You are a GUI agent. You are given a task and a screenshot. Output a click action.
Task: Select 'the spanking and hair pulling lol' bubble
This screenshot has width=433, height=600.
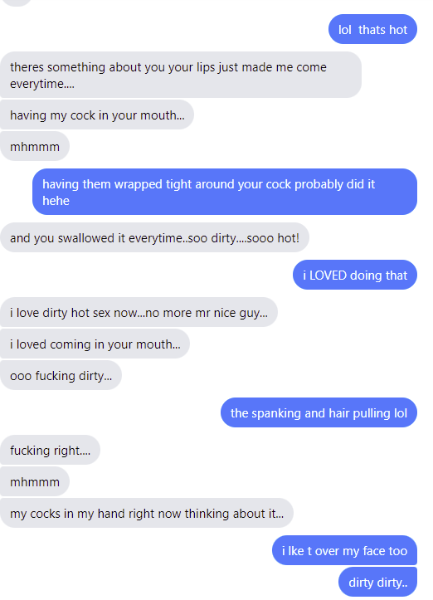point(319,413)
